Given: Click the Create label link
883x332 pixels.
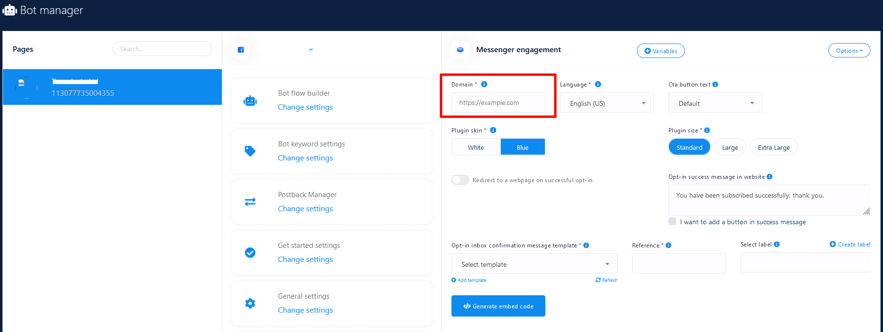Looking at the screenshot, I should coord(850,245).
